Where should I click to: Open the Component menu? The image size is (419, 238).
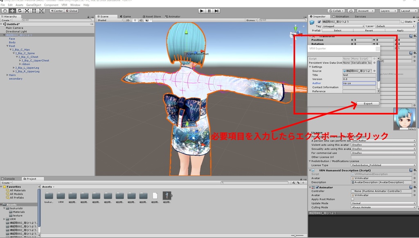pyautogui.click(x=51, y=5)
